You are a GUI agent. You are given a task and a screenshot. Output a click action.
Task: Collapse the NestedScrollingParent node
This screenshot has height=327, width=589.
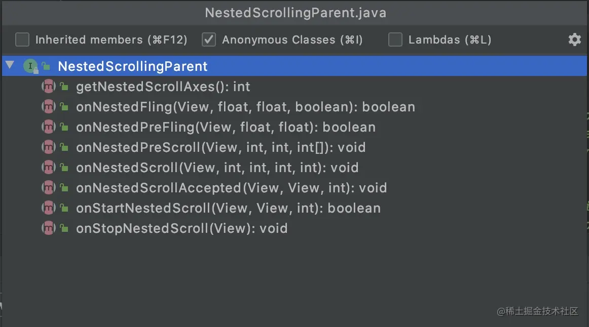(9, 65)
